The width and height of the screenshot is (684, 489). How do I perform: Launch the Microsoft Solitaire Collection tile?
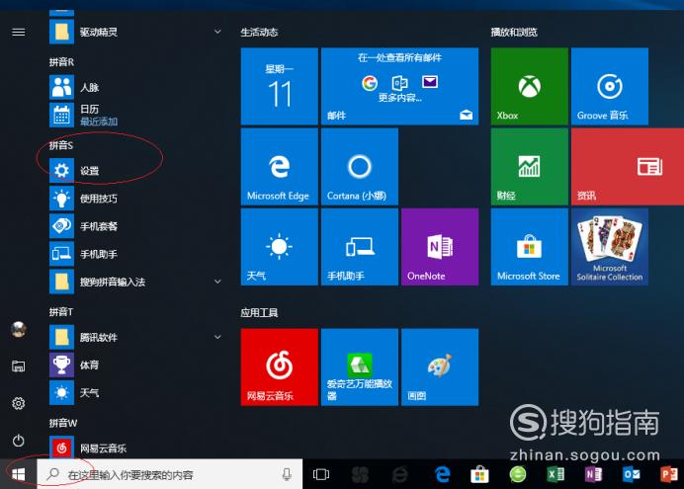[610, 247]
